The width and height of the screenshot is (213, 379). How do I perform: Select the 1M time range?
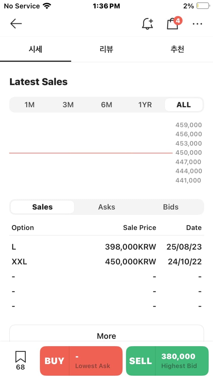click(29, 105)
